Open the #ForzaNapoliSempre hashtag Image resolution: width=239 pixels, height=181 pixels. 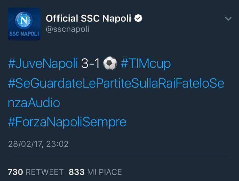point(67,122)
